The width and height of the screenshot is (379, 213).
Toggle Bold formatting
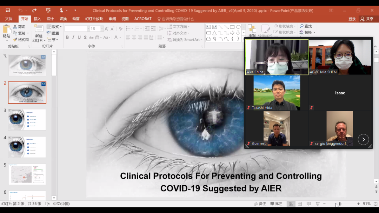[67, 38]
